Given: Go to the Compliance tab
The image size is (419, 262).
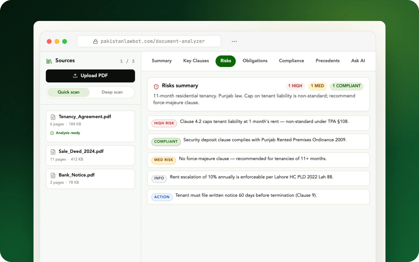Looking at the screenshot, I should [x=291, y=61].
